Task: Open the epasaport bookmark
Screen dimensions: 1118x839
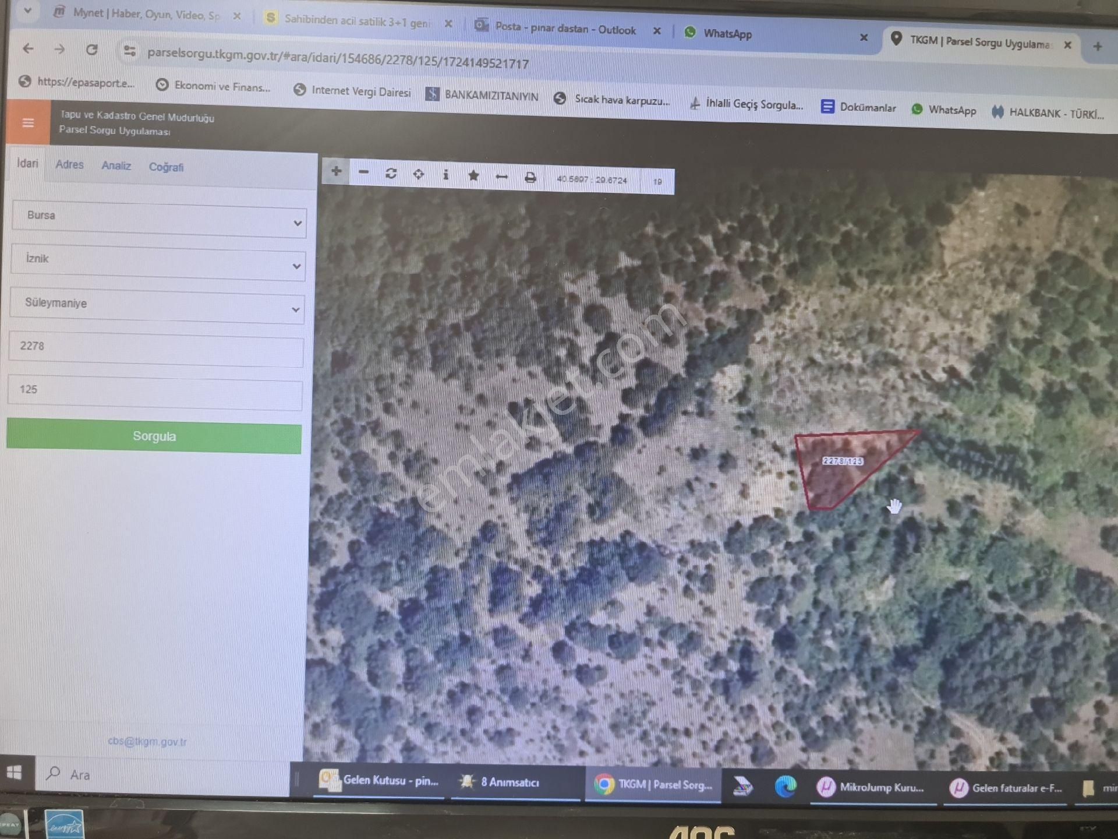Action: (x=77, y=82)
